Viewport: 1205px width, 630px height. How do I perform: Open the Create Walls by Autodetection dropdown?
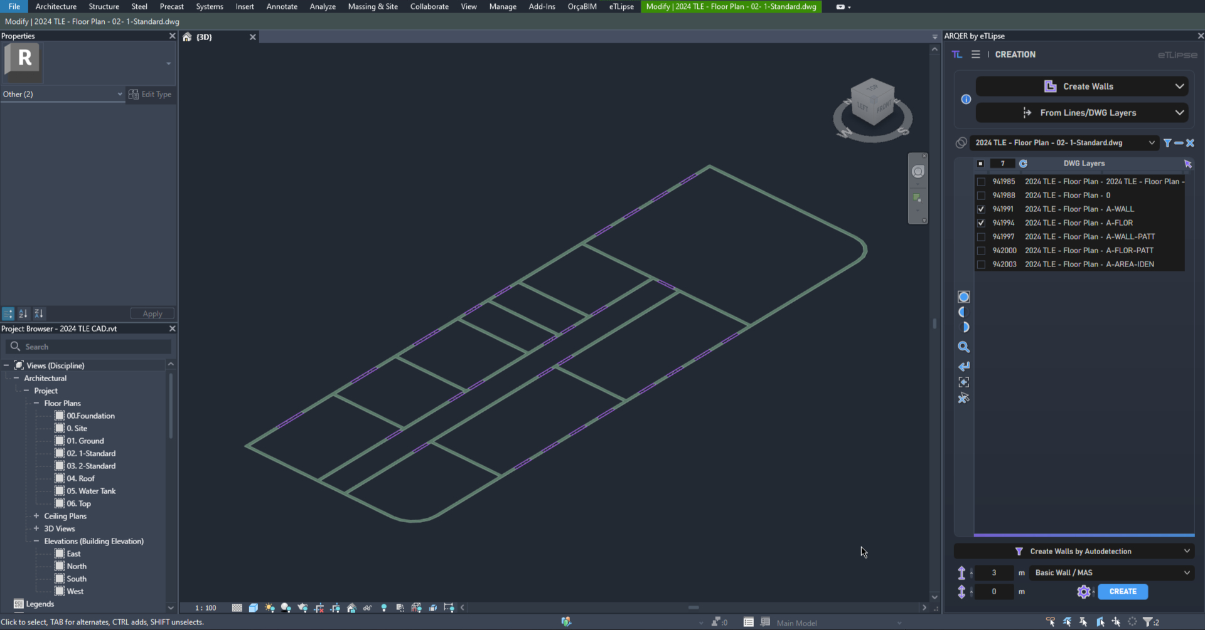point(1074,552)
